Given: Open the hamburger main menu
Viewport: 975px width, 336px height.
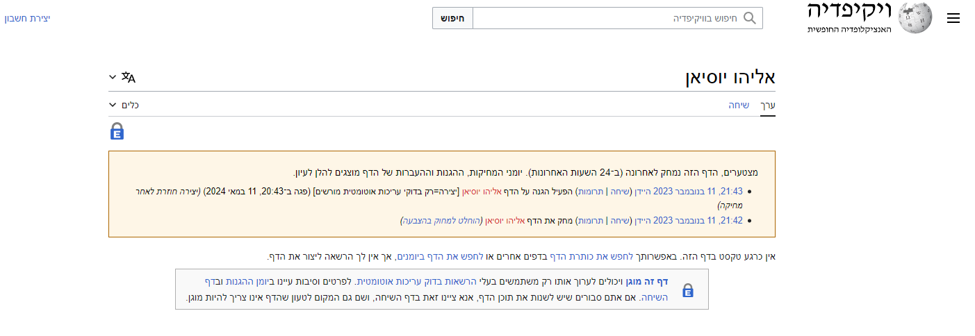Looking at the screenshot, I should click(953, 19).
